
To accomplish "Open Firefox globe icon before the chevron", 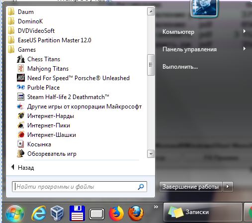I will 136,214.
